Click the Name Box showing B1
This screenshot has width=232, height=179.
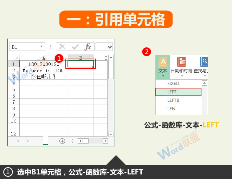click(27, 47)
